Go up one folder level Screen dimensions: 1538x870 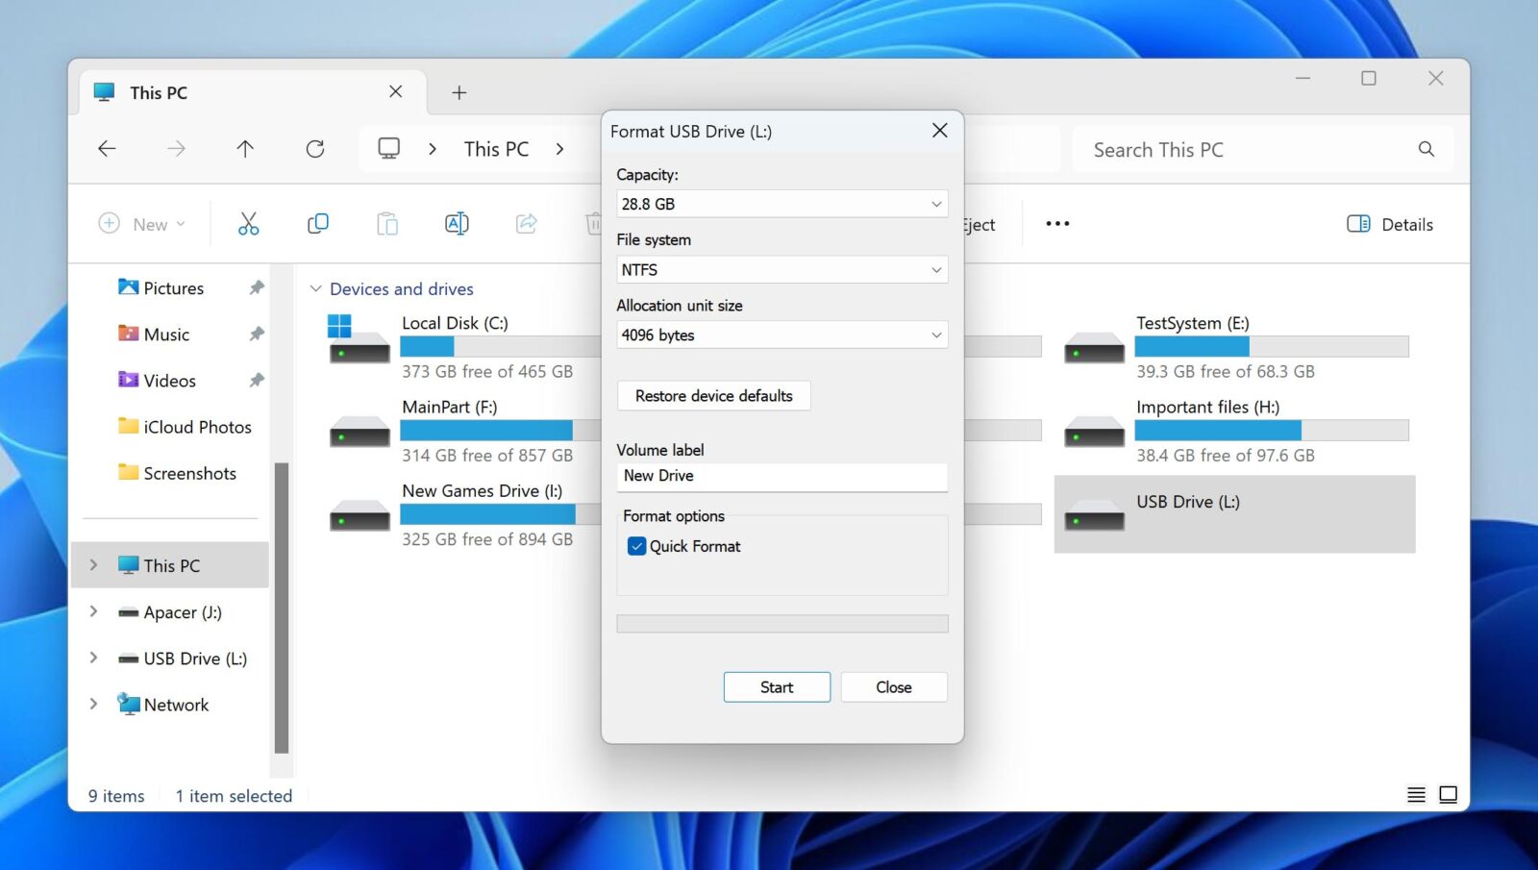tap(245, 149)
